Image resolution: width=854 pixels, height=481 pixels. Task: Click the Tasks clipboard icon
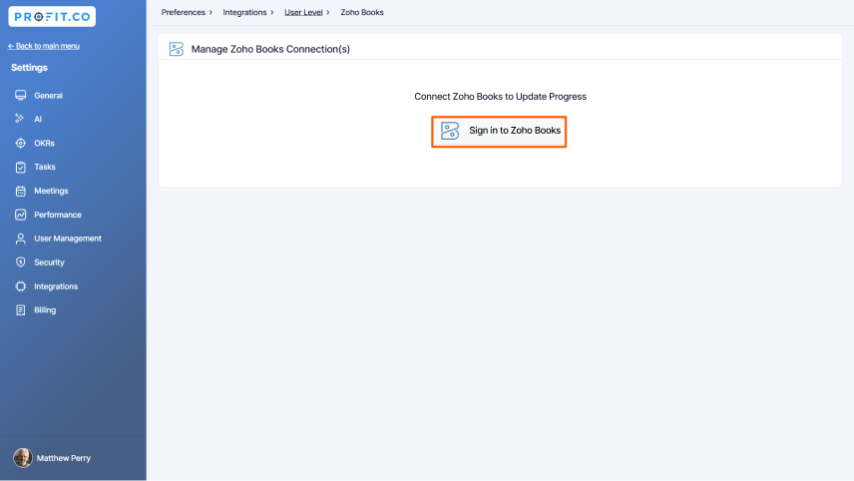click(21, 167)
